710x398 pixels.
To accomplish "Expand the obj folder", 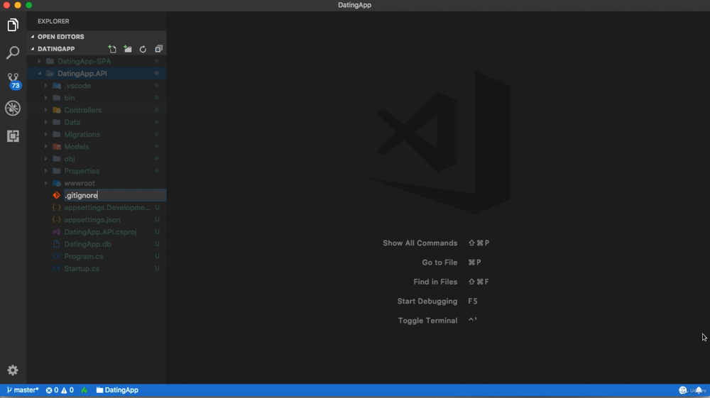I will tap(97, 159).
